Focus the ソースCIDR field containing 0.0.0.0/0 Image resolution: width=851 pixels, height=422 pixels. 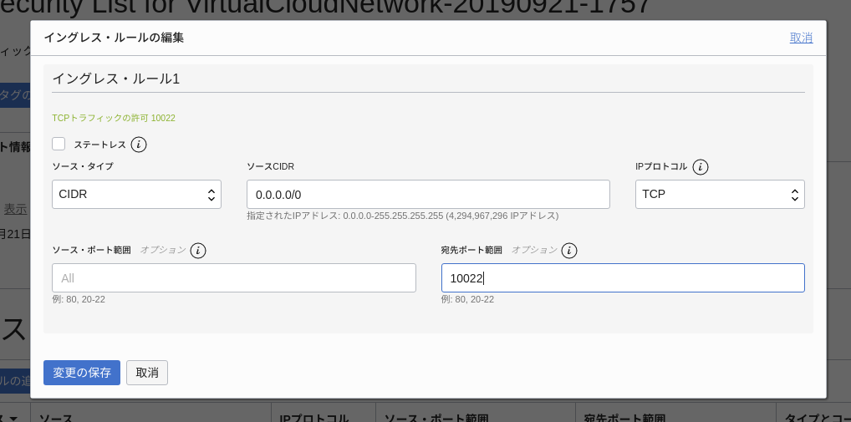tap(427, 195)
